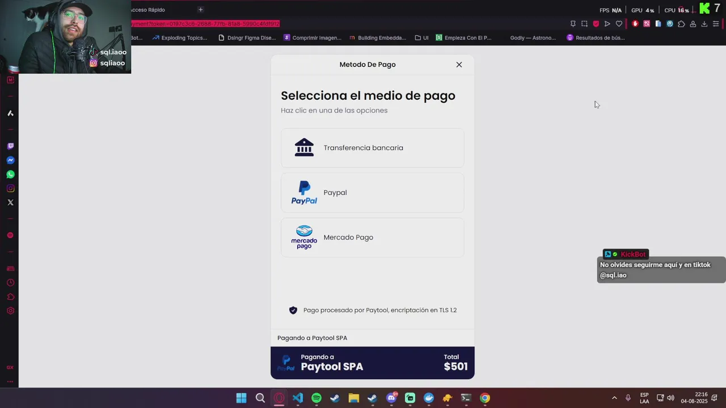Open the easy setup sliders icon

(716, 24)
